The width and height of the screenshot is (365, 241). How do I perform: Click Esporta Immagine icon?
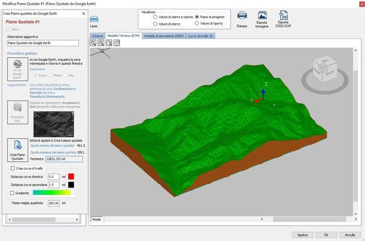click(262, 17)
